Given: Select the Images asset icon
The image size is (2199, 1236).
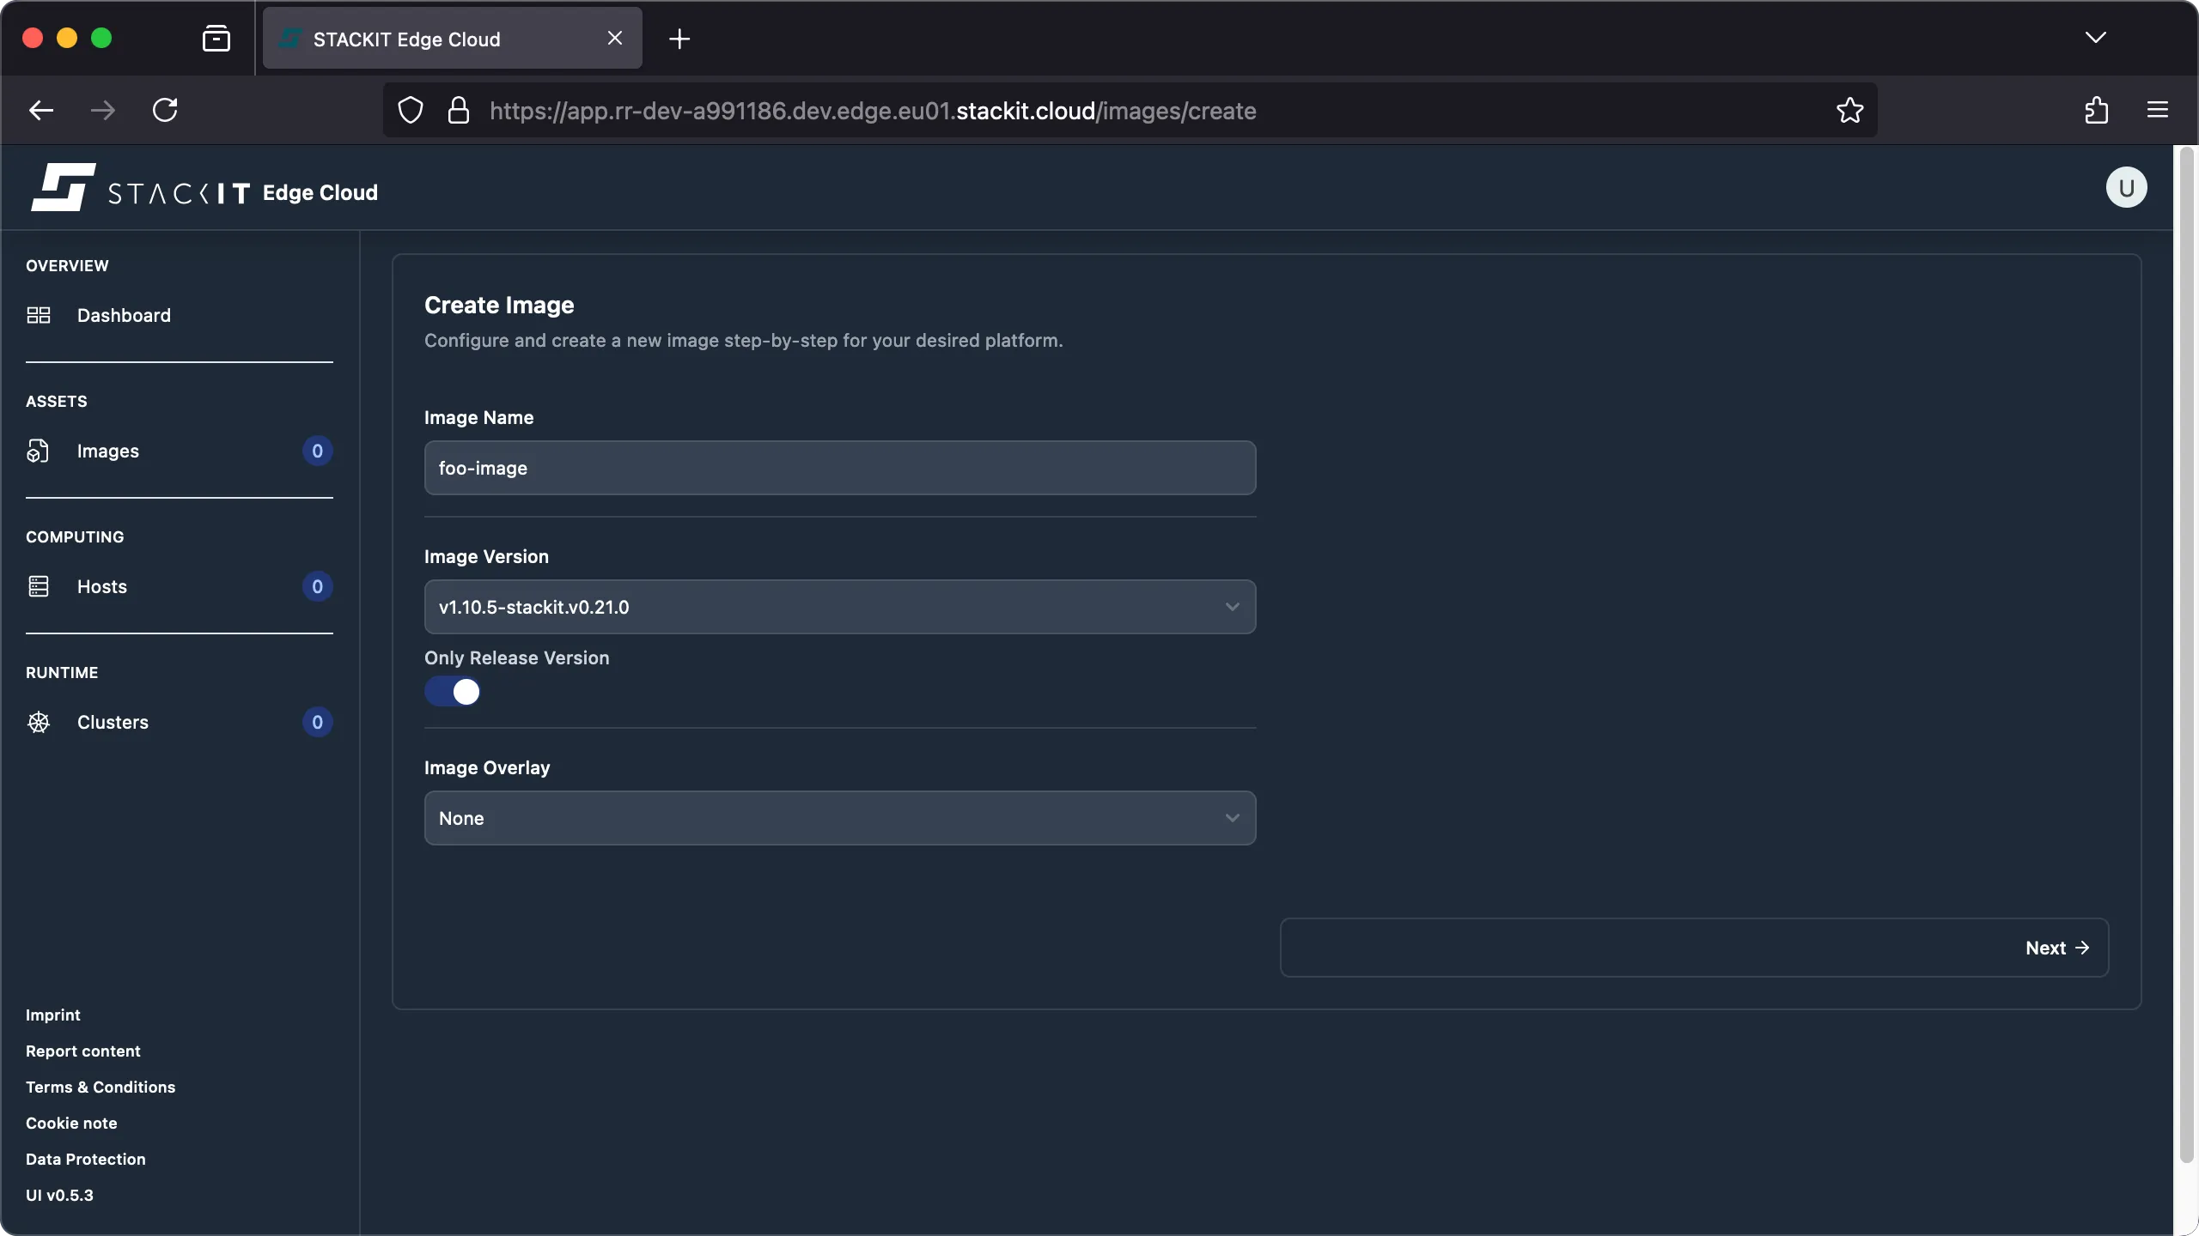Looking at the screenshot, I should [x=38, y=451].
